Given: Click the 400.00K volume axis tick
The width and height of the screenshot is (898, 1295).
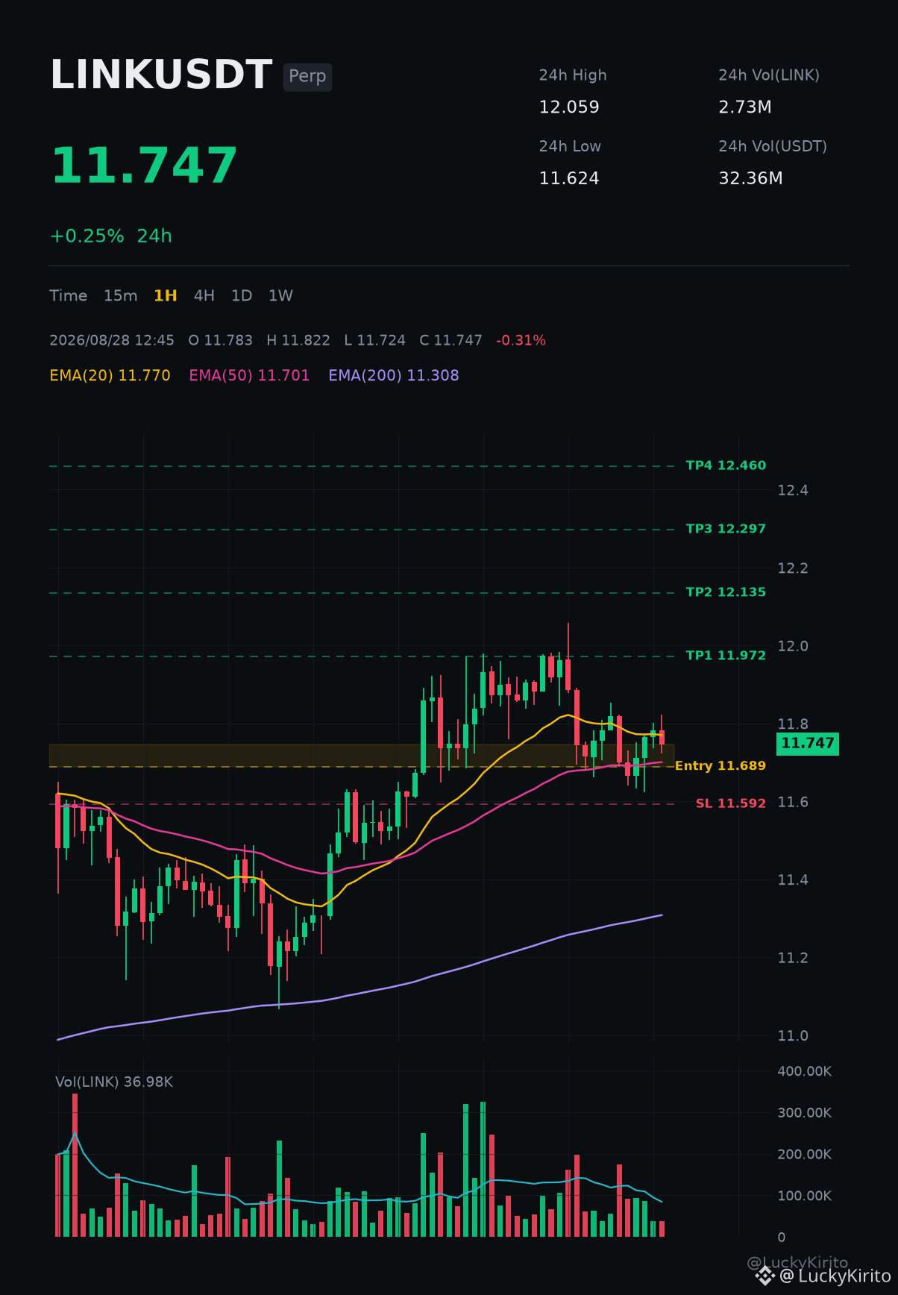Looking at the screenshot, I should [805, 1072].
